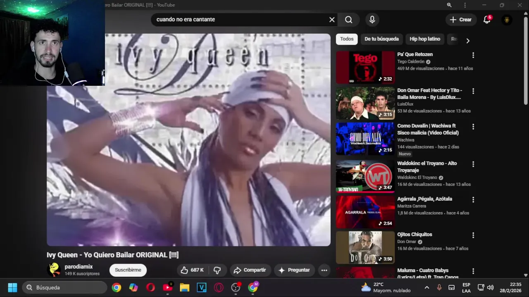Open the volume speaker tray icon

(x=491, y=288)
